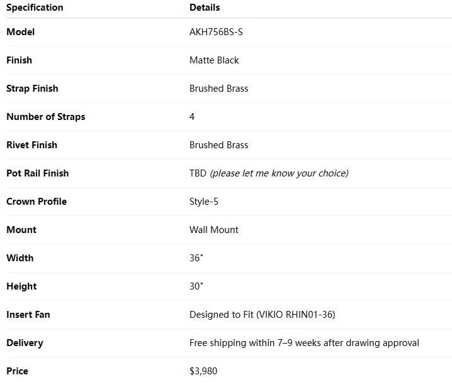Click the free shipping delivery details text
452x385 pixels.
click(x=304, y=343)
